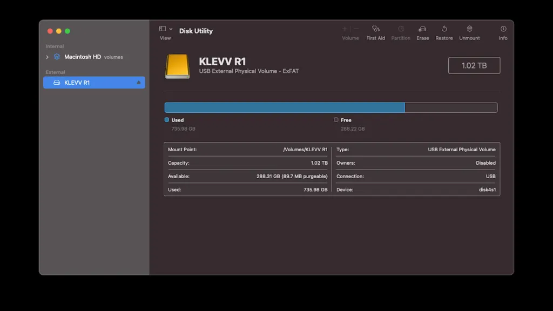Click the free portion of storage bar
The width and height of the screenshot is (553, 311).
[x=451, y=107]
